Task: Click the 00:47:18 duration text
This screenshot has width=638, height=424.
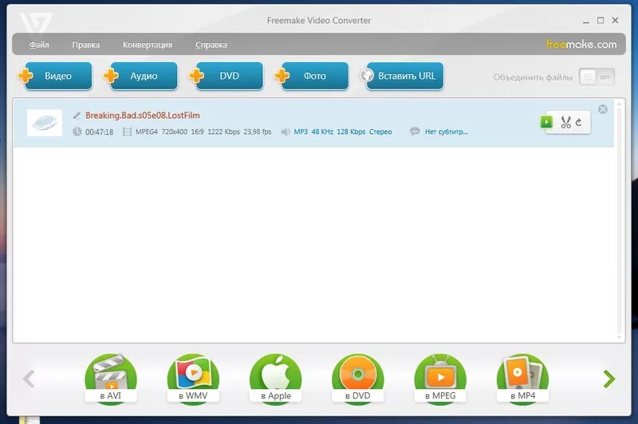Action: coord(99,132)
